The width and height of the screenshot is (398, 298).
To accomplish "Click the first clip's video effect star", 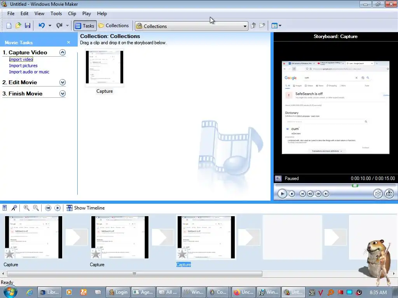I will (x=10, y=254).
